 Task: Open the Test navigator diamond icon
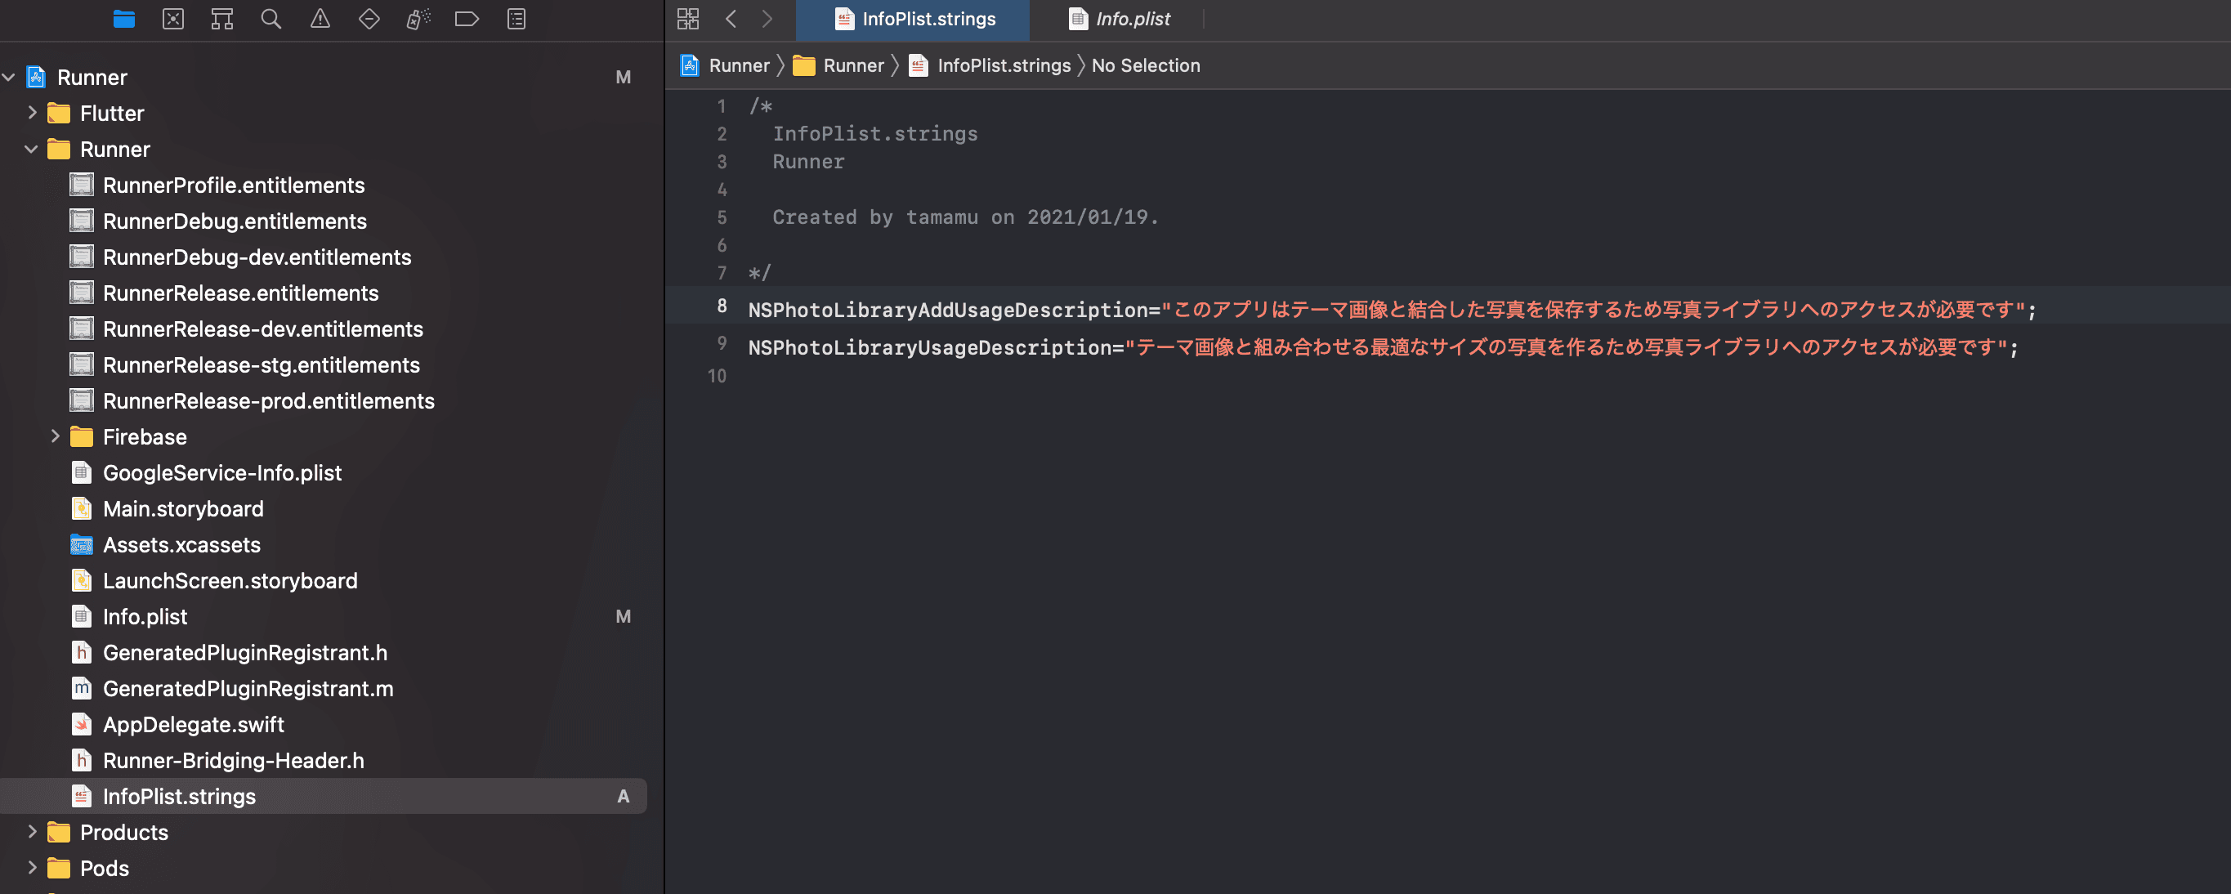pos(369,19)
